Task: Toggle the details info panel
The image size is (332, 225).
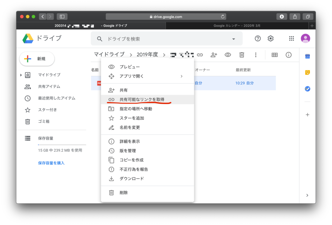Action: pyautogui.click(x=289, y=55)
